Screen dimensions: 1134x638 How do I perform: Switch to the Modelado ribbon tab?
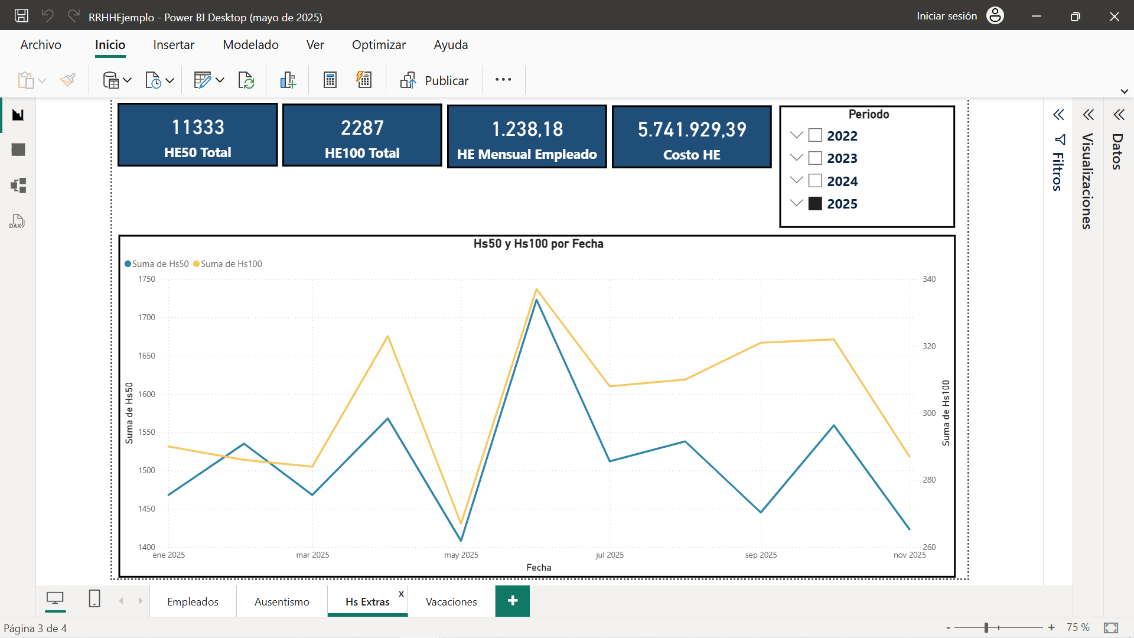tap(250, 45)
